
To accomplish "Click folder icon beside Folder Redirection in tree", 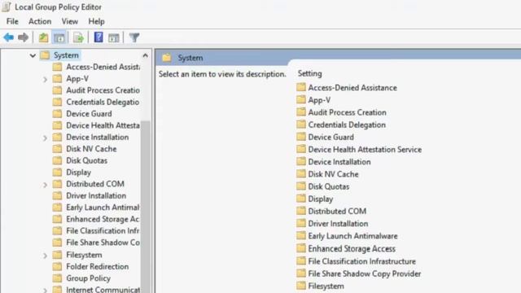I will pyautogui.click(x=57, y=266).
